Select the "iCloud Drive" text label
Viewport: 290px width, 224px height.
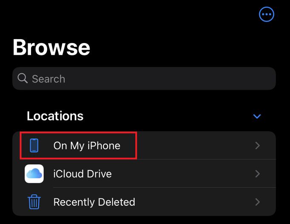tap(82, 174)
